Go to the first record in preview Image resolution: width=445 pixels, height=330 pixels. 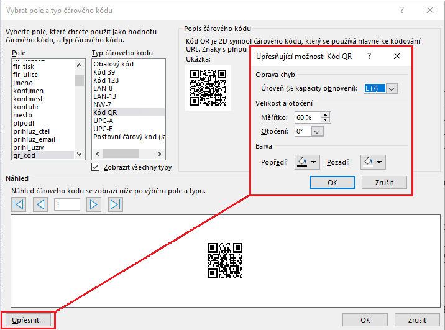(19, 204)
